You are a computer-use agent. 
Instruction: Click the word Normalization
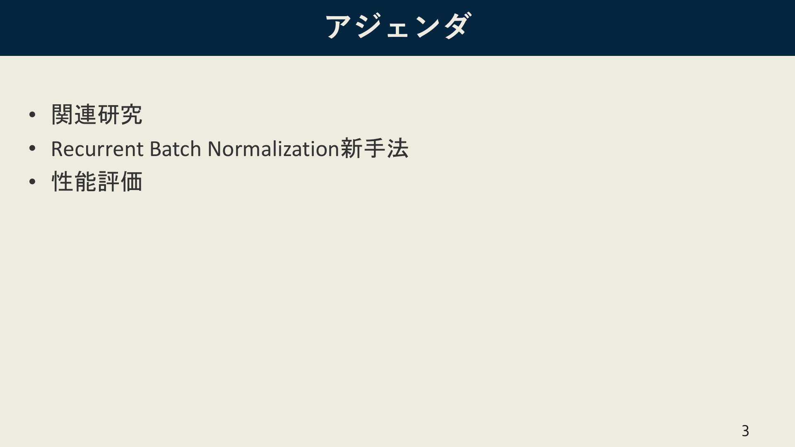click(x=273, y=149)
